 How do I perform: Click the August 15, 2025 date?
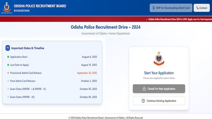[89, 65]
